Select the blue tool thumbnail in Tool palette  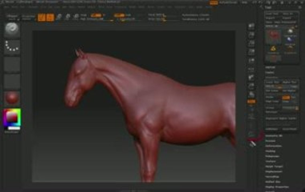[290, 40]
